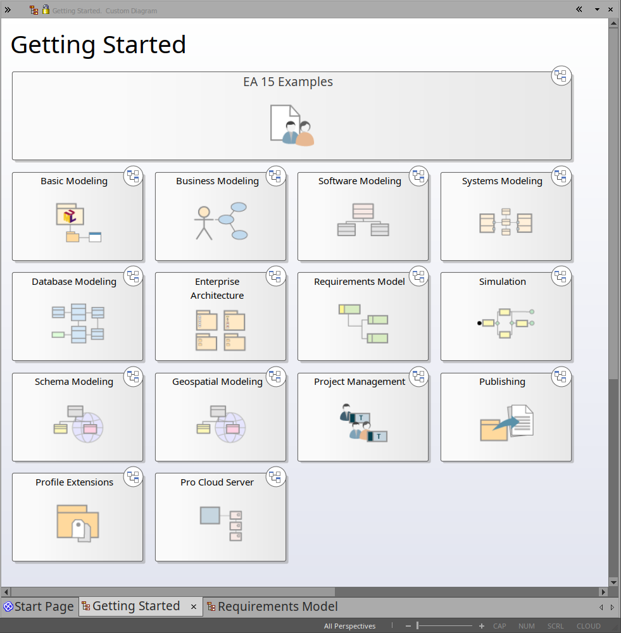This screenshot has width=621, height=633.
Task: Click the EA 15 Examples users icon
Action: tap(292, 125)
